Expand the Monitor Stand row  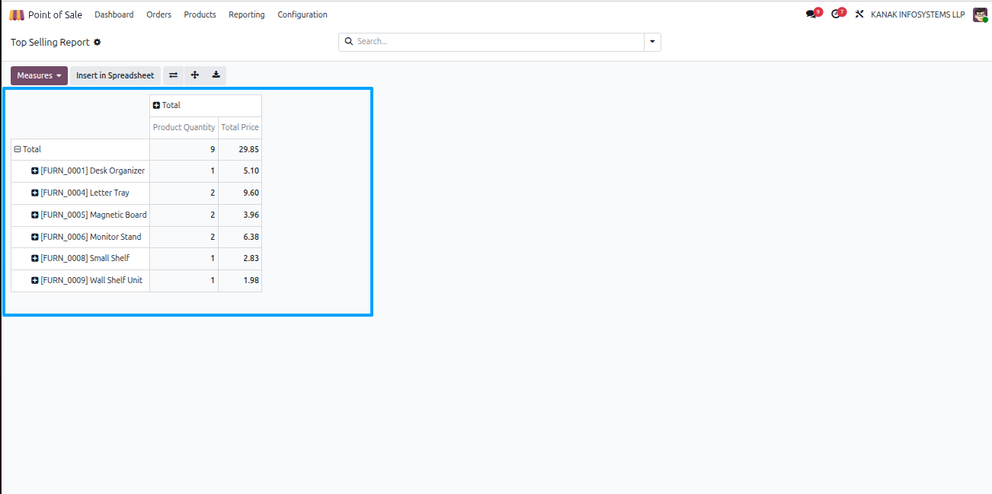(86, 237)
